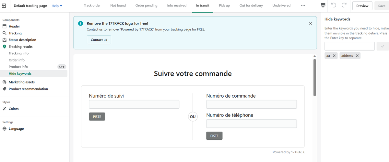Click the desktop preview device icon
389x162 pixels.
(x=323, y=5)
